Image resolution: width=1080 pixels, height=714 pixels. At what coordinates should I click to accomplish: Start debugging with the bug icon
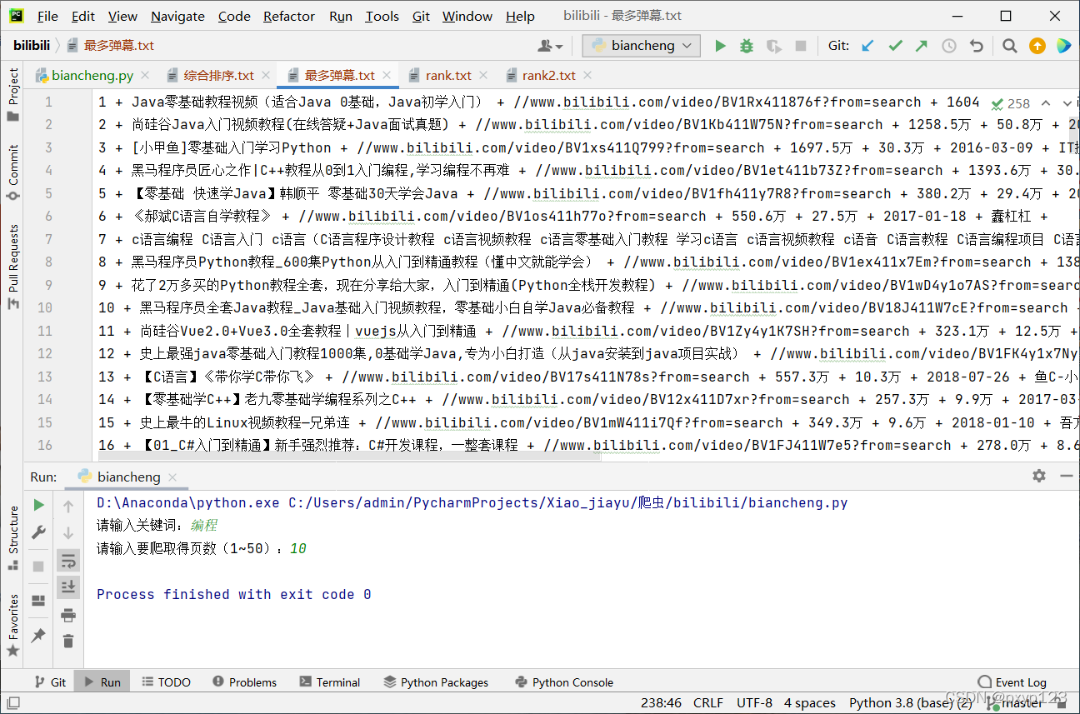[x=747, y=46]
